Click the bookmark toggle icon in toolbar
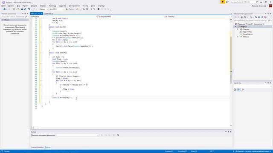The height and width of the screenshot is (153, 273). tap(99, 9)
